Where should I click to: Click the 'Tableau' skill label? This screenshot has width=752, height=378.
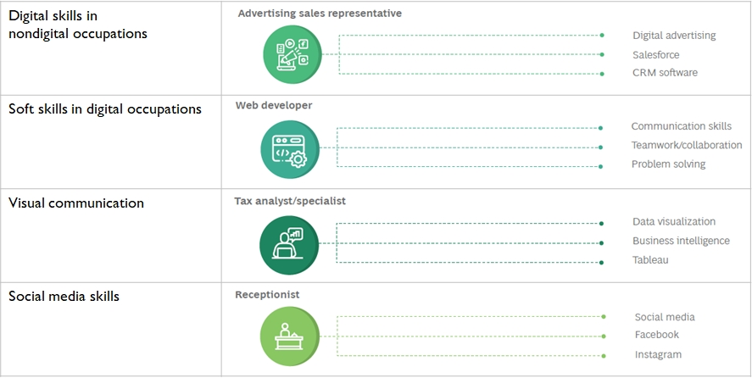point(650,260)
